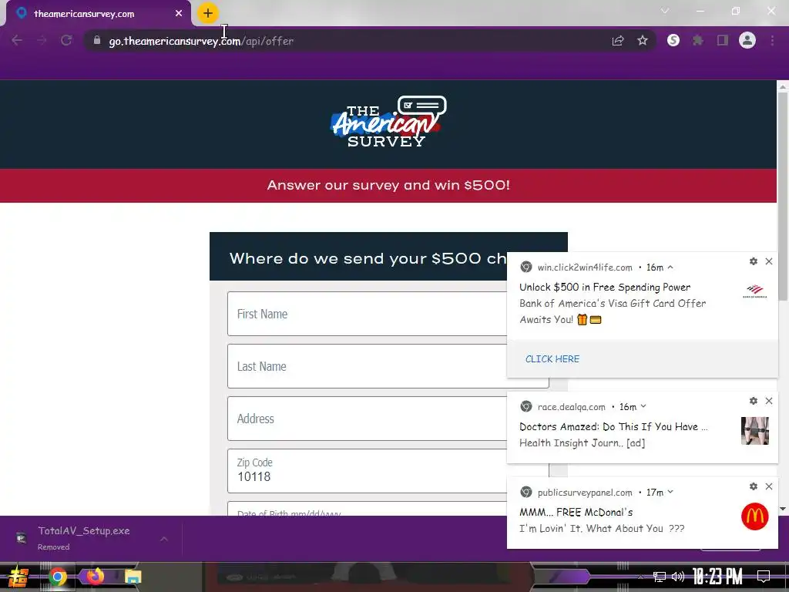Image resolution: width=789 pixels, height=592 pixels.
Task: Open the volume speaker icon
Action: (678, 577)
